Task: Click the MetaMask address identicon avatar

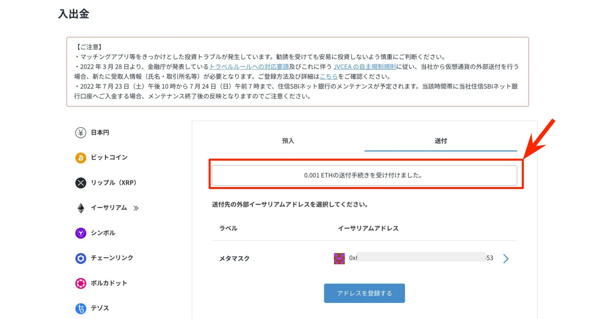Action: click(339, 258)
